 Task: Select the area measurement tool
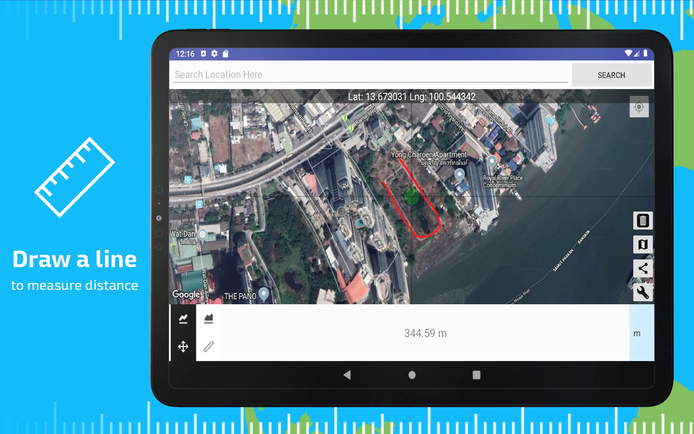(x=208, y=319)
